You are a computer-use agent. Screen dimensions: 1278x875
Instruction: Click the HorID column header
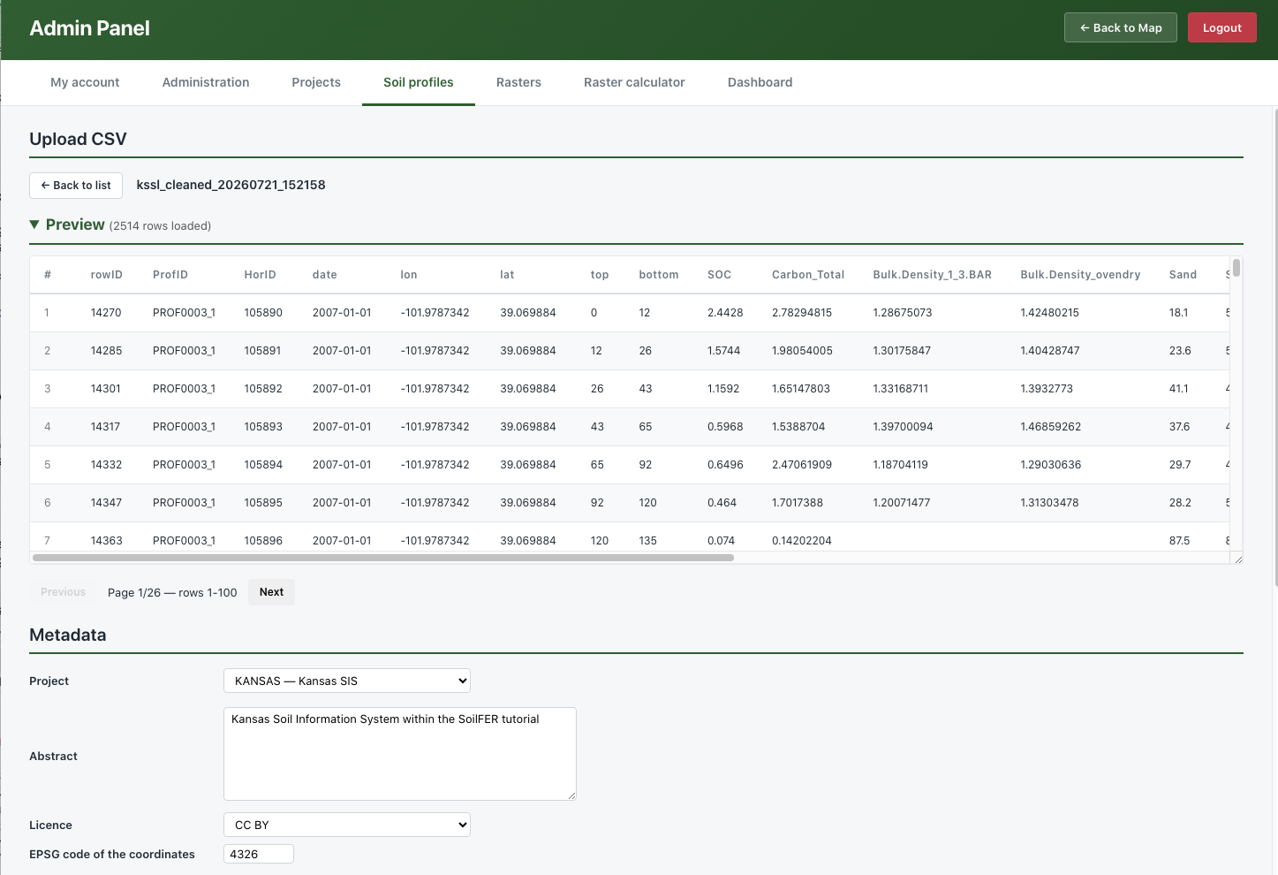coord(260,275)
